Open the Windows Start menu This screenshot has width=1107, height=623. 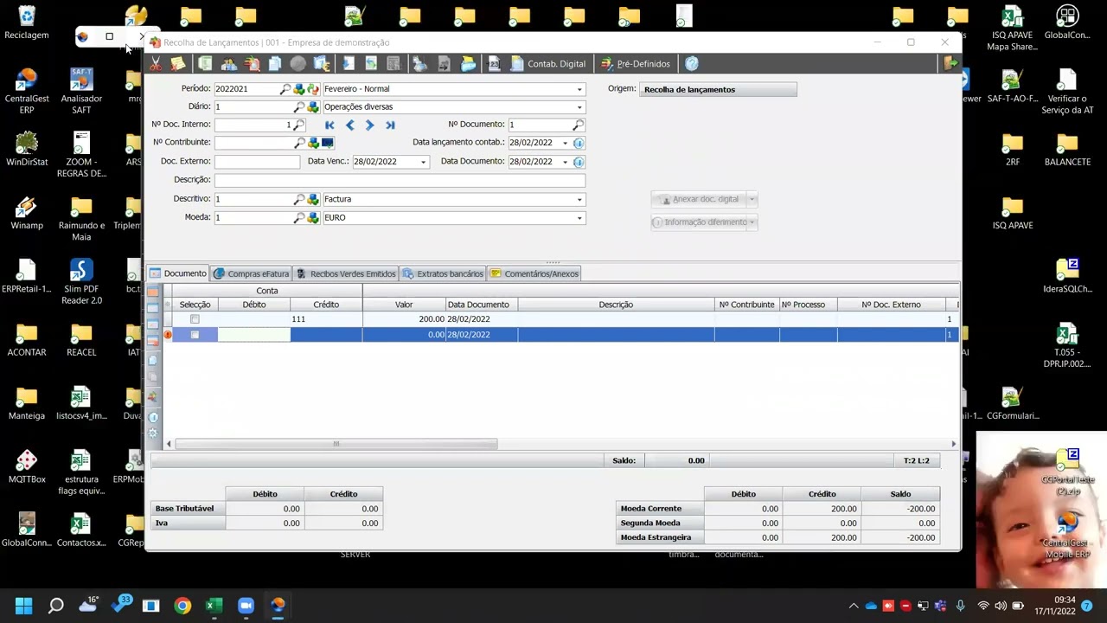24,606
